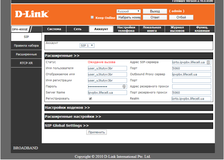Viewport: 224px width, 160px height.
Task: Click the contact icon in SIP server address field
Action: click(x=208, y=62)
